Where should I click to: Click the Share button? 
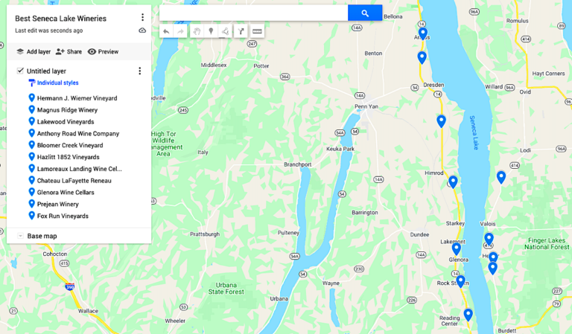coord(69,52)
